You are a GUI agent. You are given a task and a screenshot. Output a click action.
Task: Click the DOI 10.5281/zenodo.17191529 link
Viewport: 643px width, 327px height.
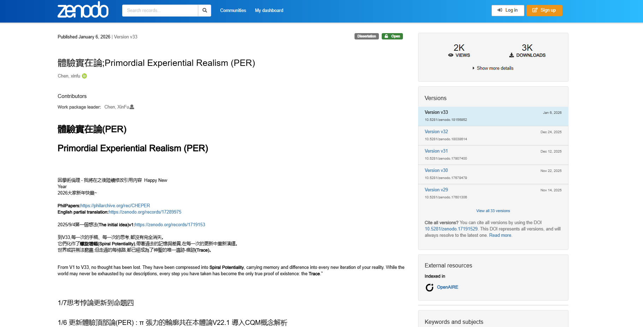tap(451, 229)
